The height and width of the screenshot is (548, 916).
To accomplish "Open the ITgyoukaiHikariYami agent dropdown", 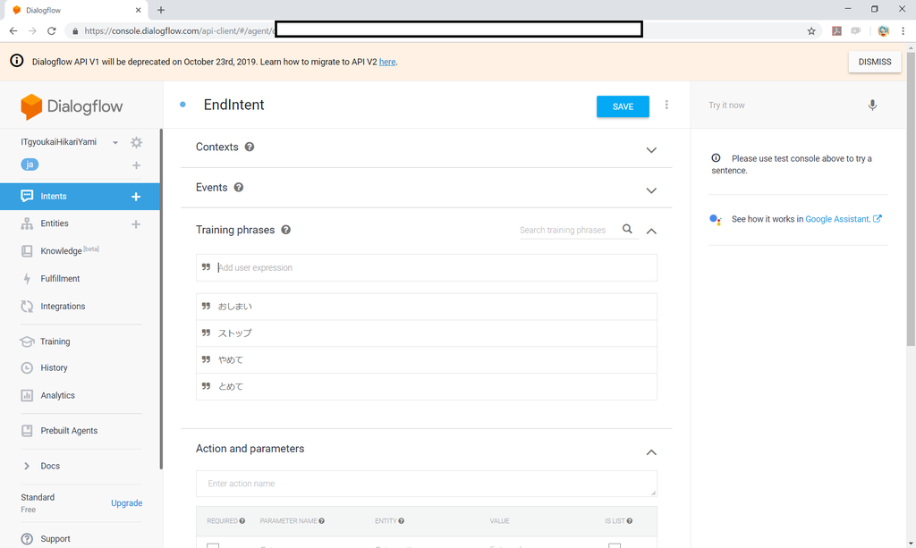I will pos(115,142).
